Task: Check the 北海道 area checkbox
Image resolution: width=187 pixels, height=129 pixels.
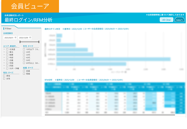Action: tap(7, 49)
